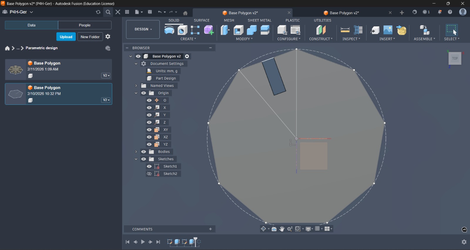Open the Insert Canvas image tool
This screenshot has height=250, width=470.
pos(388,30)
